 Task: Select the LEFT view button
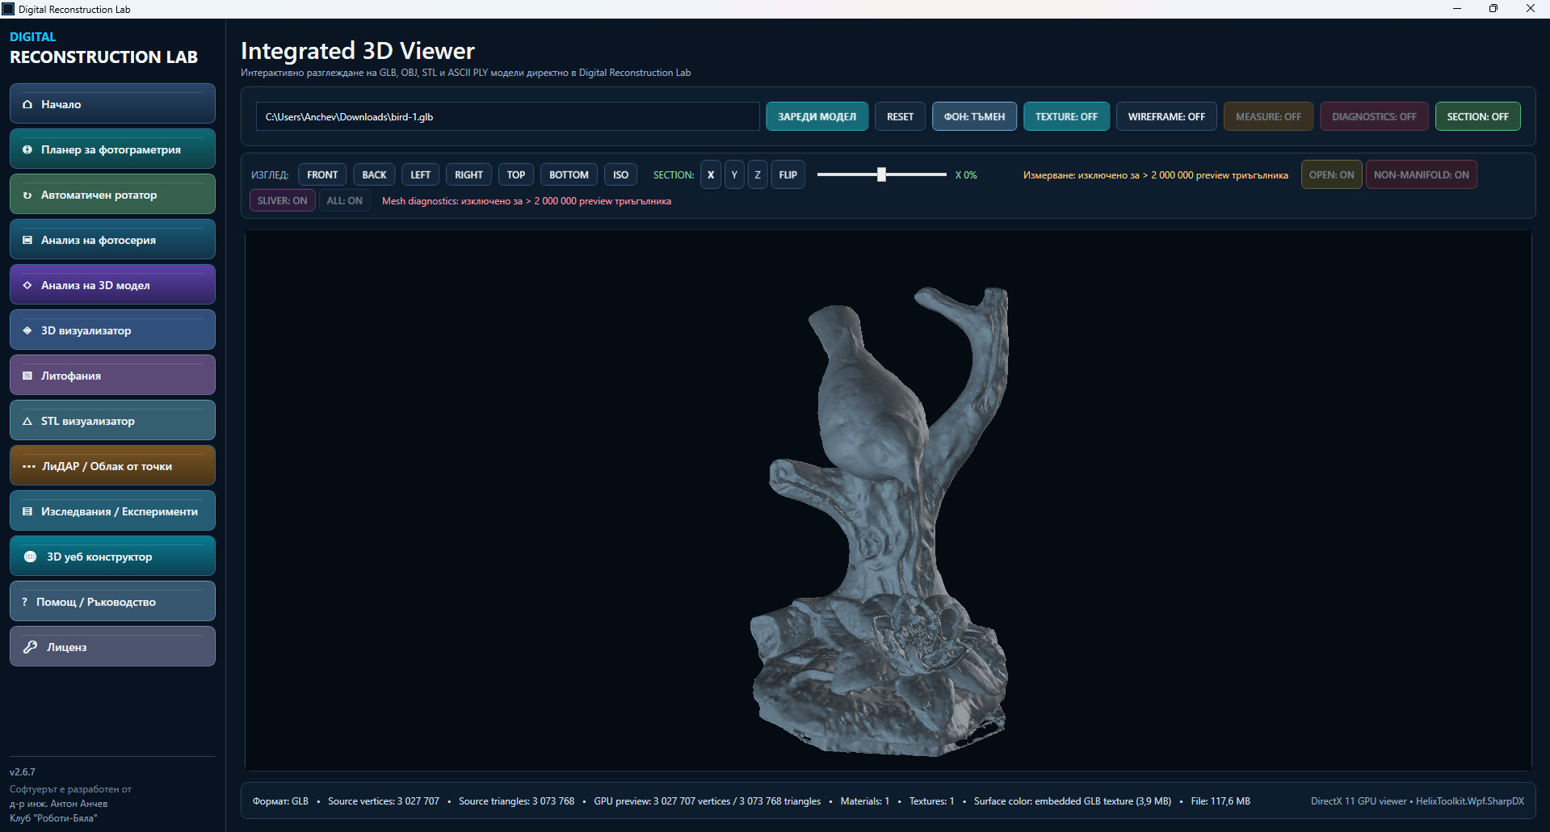[x=420, y=174]
